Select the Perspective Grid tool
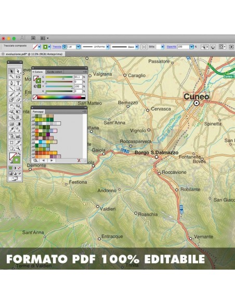 (18, 118)
